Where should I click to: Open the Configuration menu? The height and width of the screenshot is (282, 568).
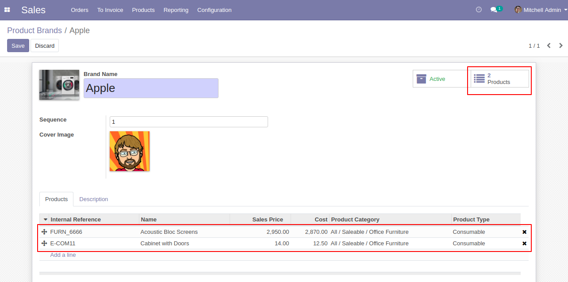coord(214,10)
